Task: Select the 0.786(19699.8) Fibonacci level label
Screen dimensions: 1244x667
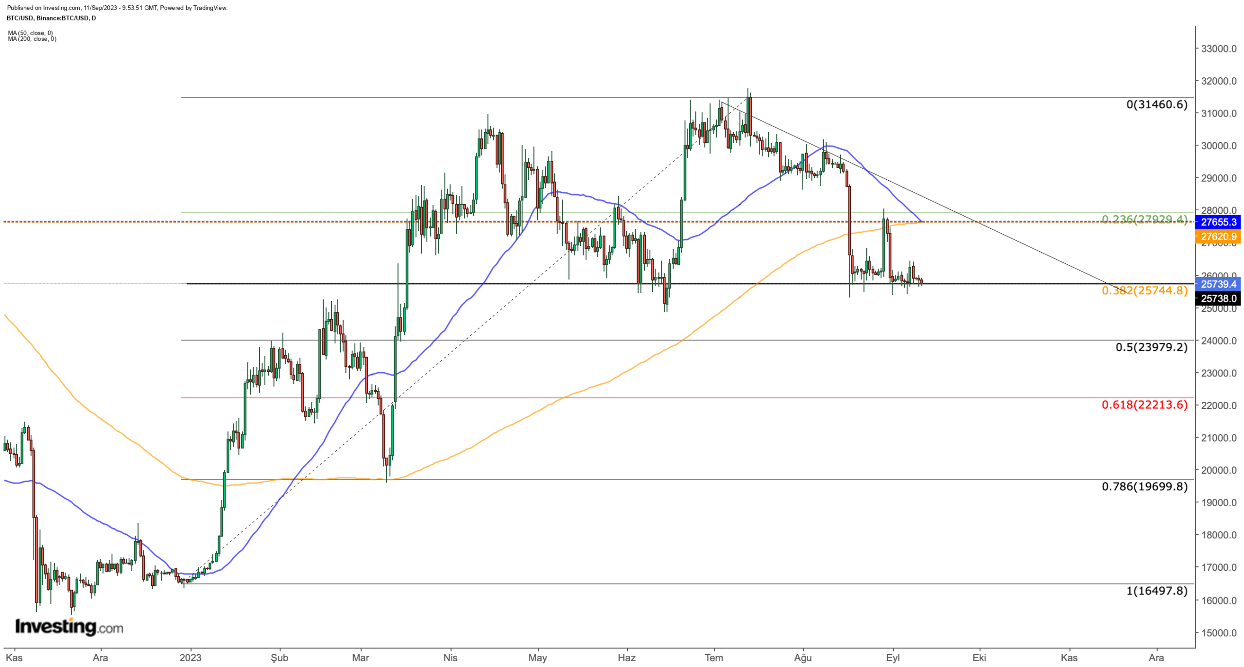Action: (1144, 486)
